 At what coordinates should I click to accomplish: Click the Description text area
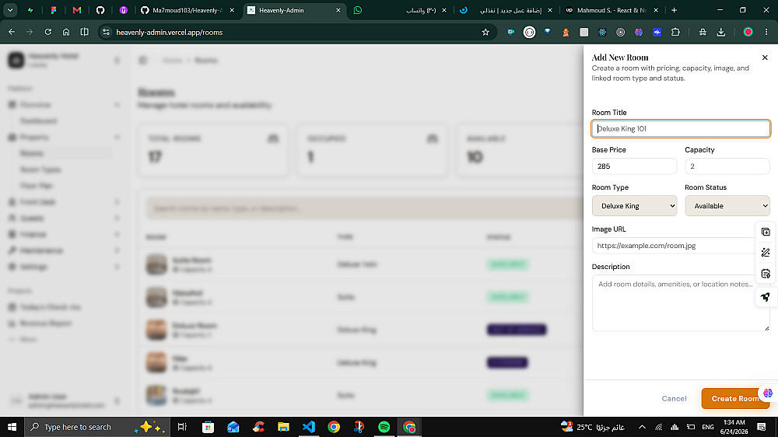[x=681, y=302]
